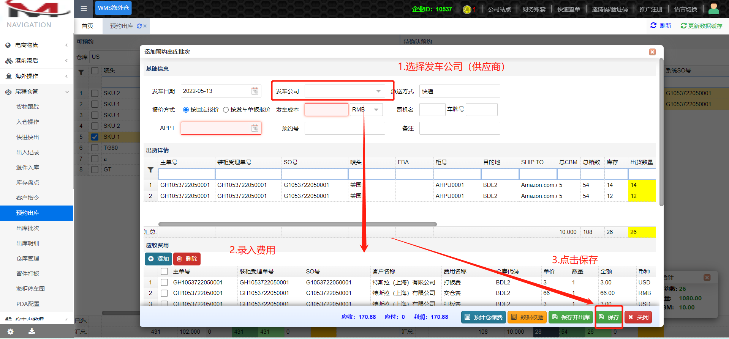Image resolution: width=729 pixels, height=339 pixels.
Task: Select the 按发车单板报价 radio option
Action: tap(226, 110)
